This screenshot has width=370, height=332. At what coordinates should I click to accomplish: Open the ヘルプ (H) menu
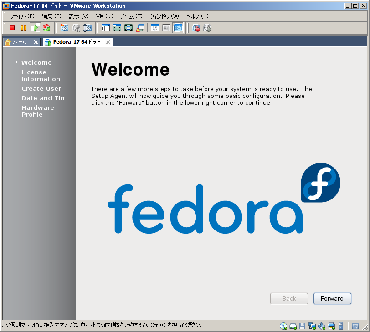pos(197,16)
